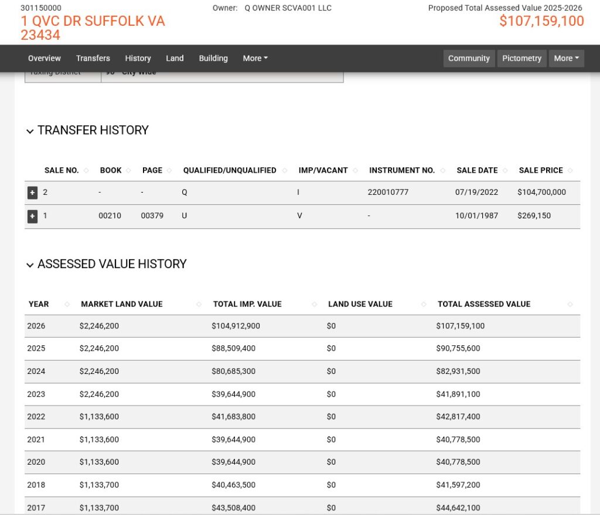Sort by Qualified/Unqualified column icon

[284, 170]
